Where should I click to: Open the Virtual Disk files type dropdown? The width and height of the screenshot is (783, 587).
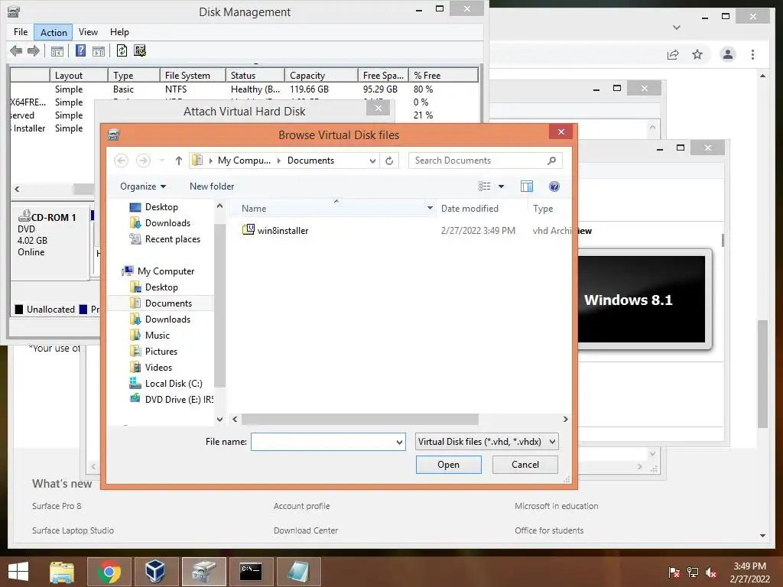(x=552, y=442)
